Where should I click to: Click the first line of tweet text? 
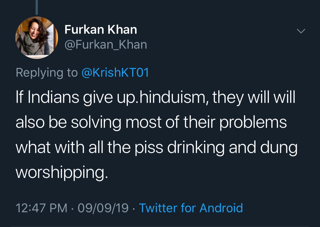coord(155,98)
